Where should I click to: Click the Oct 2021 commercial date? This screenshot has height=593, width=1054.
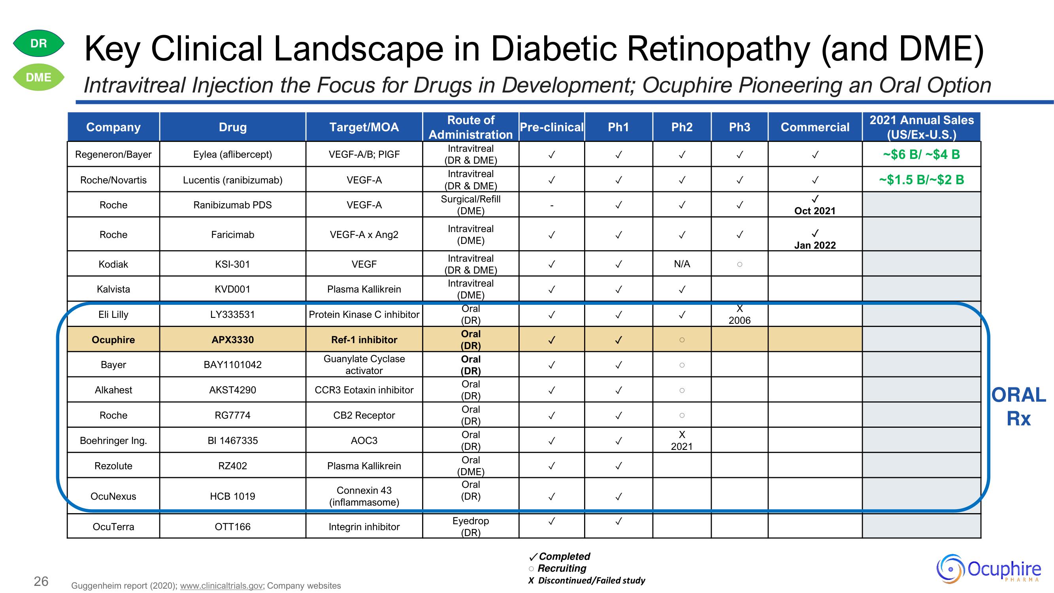pos(815,211)
